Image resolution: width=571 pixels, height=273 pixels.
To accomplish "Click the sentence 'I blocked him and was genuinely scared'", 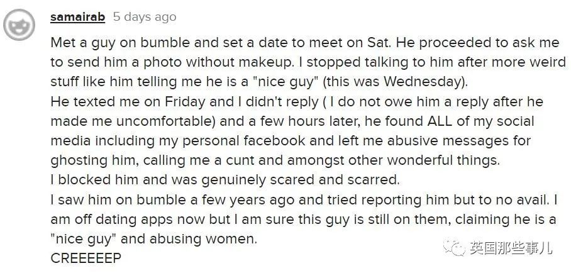I will (x=225, y=180).
